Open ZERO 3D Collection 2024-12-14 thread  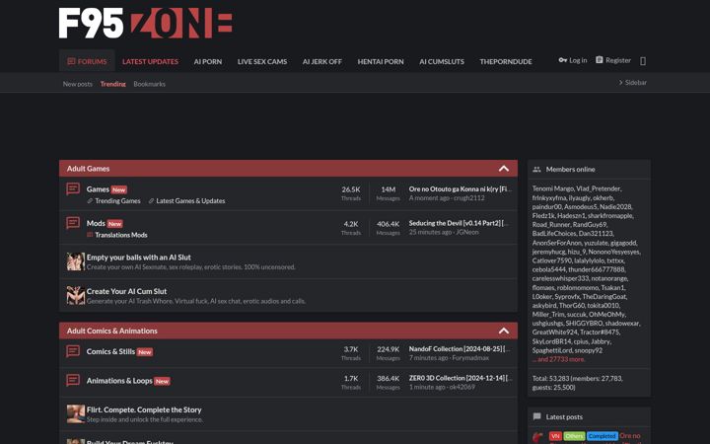click(x=461, y=378)
